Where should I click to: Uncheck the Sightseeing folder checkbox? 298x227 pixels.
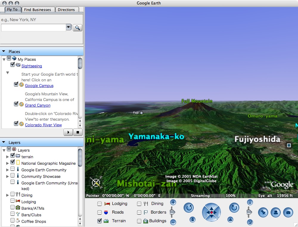click(x=13, y=65)
